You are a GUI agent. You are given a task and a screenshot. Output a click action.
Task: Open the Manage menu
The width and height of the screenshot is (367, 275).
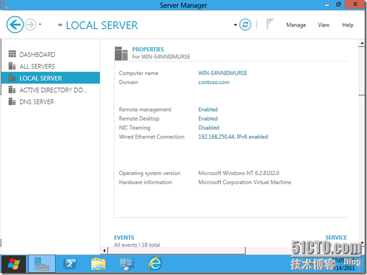point(296,25)
